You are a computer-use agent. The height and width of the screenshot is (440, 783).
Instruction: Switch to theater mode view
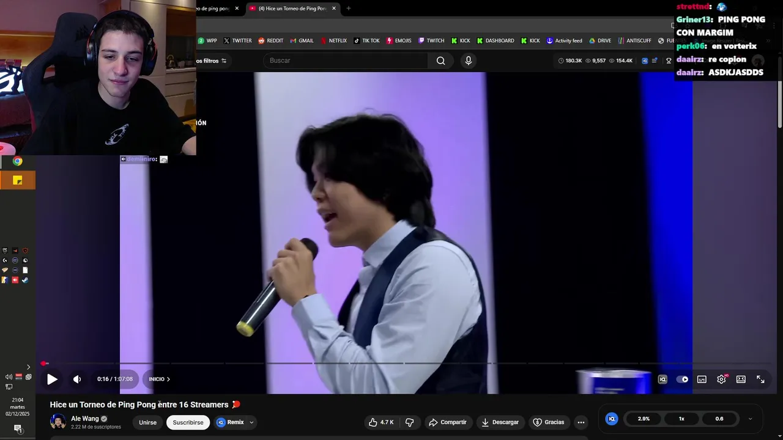pos(741,380)
